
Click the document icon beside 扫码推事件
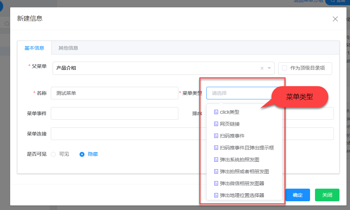(x=216, y=136)
